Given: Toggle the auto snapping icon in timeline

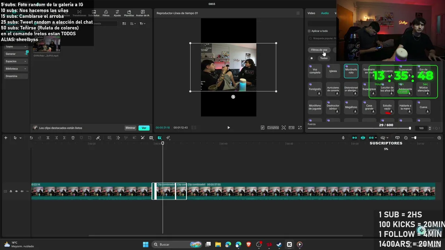Looking at the screenshot, I should (x=363, y=138).
